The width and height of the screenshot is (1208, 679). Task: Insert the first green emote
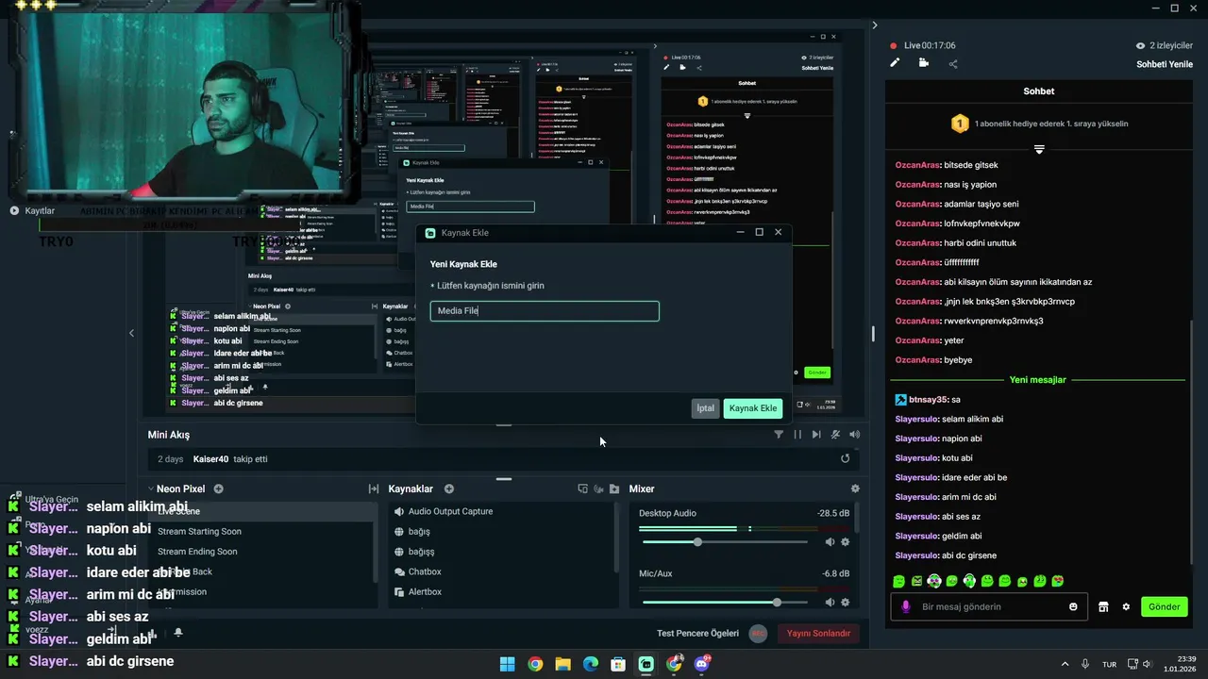[x=898, y=581]
